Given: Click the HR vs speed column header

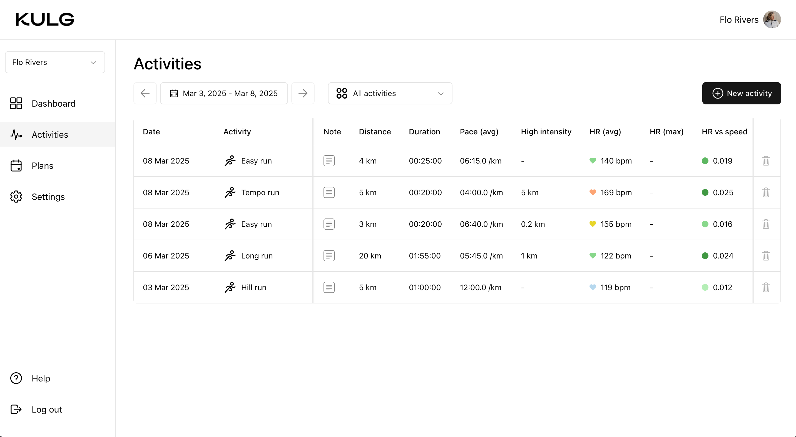Looking at the screenshot, I should (x=724, y=132).
